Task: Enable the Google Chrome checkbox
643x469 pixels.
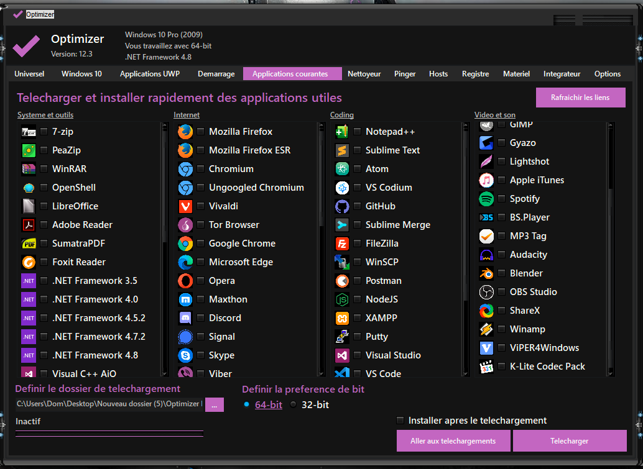Action: (x=201, y=244)
